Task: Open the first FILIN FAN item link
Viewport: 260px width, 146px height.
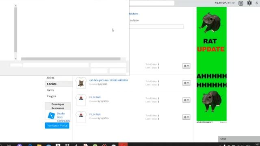Action: tap(95, 97)
